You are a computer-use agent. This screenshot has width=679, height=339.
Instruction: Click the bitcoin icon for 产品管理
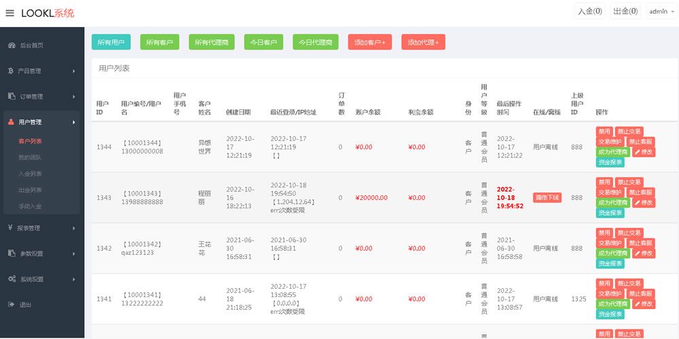11,71
